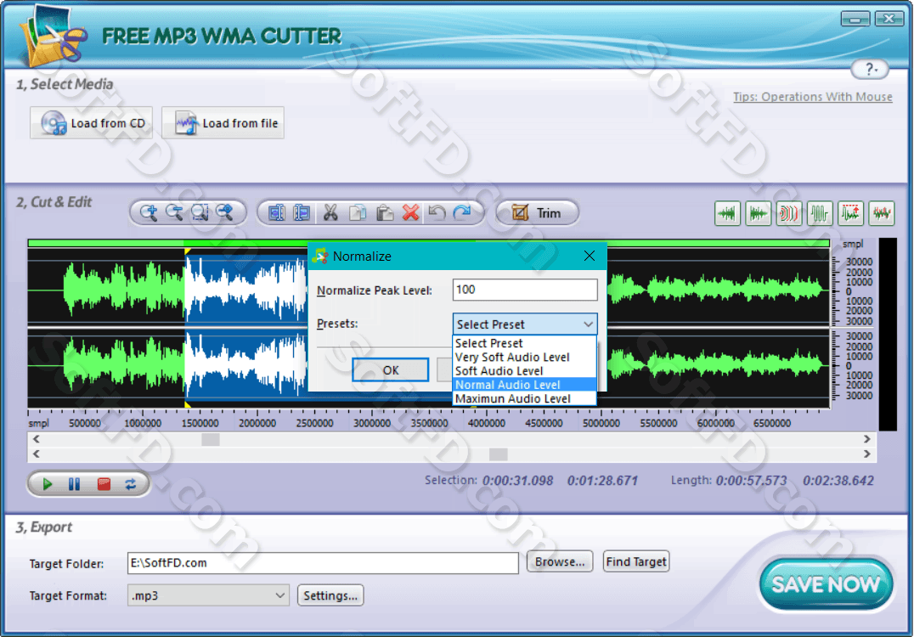914x637 pixels.
Task: Click the selected white waveform in top channel
Action: (245, 289)
